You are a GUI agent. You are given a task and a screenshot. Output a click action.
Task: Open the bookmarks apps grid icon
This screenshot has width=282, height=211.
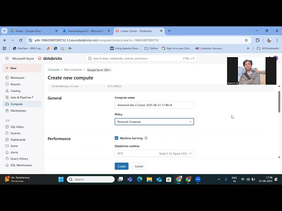coord(4,48)
